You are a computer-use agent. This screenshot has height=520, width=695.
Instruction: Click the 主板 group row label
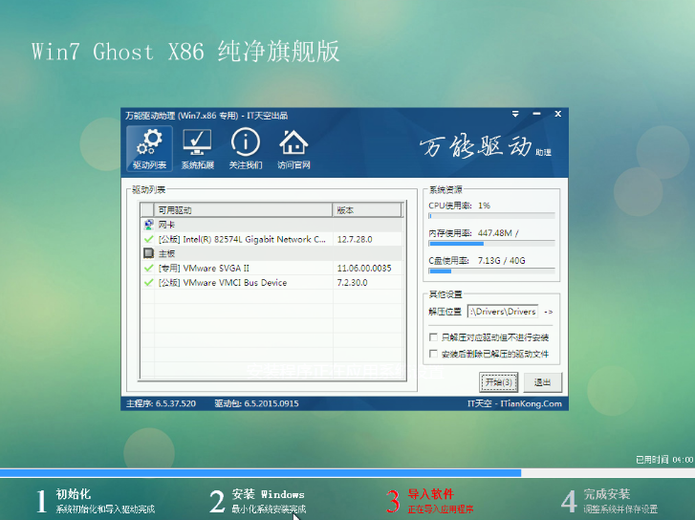tap(166, 253)
